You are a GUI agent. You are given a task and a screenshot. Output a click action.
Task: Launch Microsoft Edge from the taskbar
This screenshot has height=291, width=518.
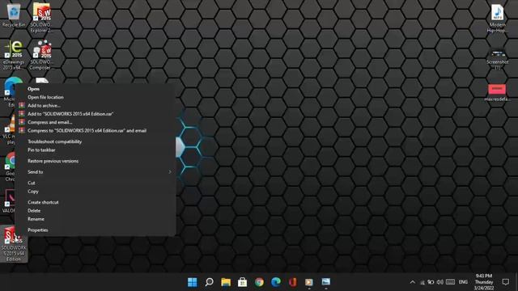pyautogui.click(x=276, y=282)
